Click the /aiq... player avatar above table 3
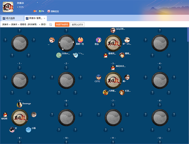Image resolution: width=189 pixels, height=144 pixels. click(x=113, y=30)
